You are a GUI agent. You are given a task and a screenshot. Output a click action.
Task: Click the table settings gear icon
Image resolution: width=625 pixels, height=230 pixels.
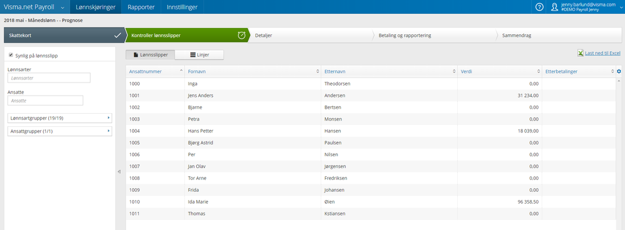(619, 71)
